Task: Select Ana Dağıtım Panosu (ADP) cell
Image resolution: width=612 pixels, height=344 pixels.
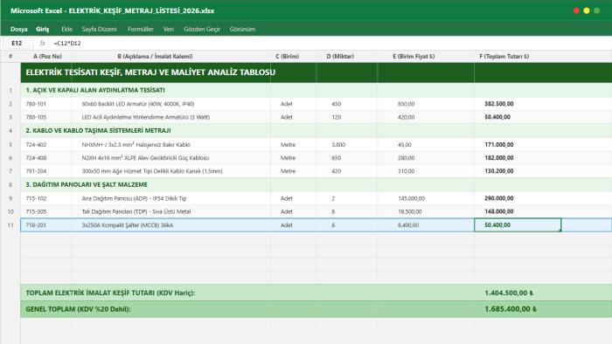Action: click(x=135, y=198)
